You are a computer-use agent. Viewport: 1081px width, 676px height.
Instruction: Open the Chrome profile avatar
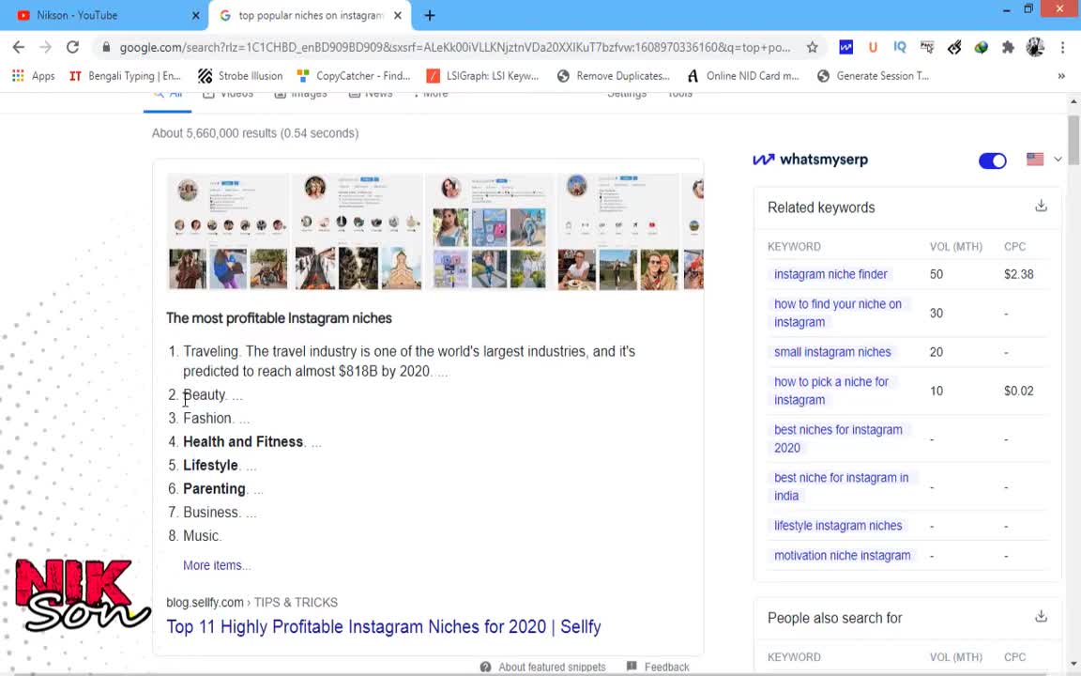(1035, 47)
